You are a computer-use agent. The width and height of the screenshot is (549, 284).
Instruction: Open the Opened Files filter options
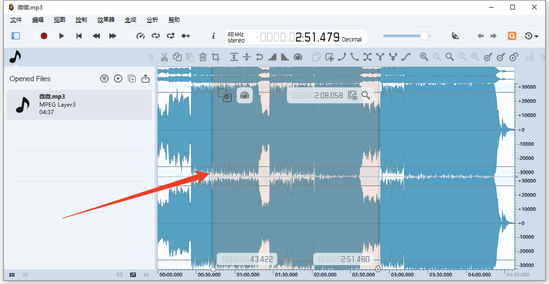(105, 79)
